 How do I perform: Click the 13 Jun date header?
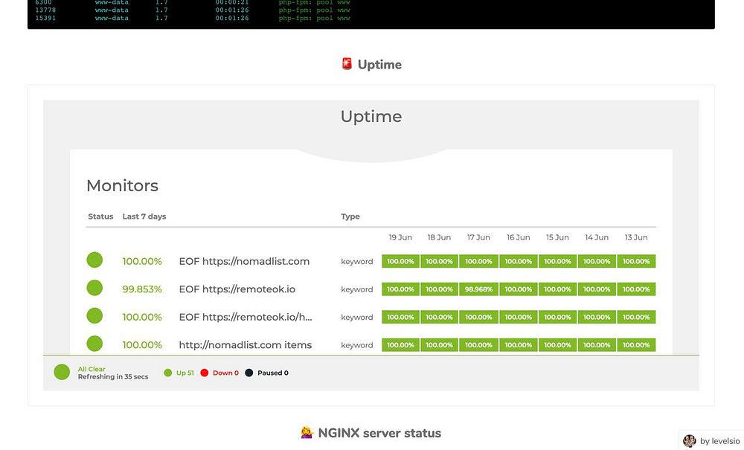636,237
